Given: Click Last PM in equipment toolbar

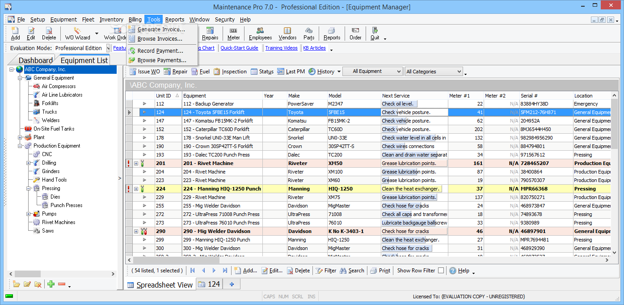Looking at the screenshot, I should (x=291, y=72).
